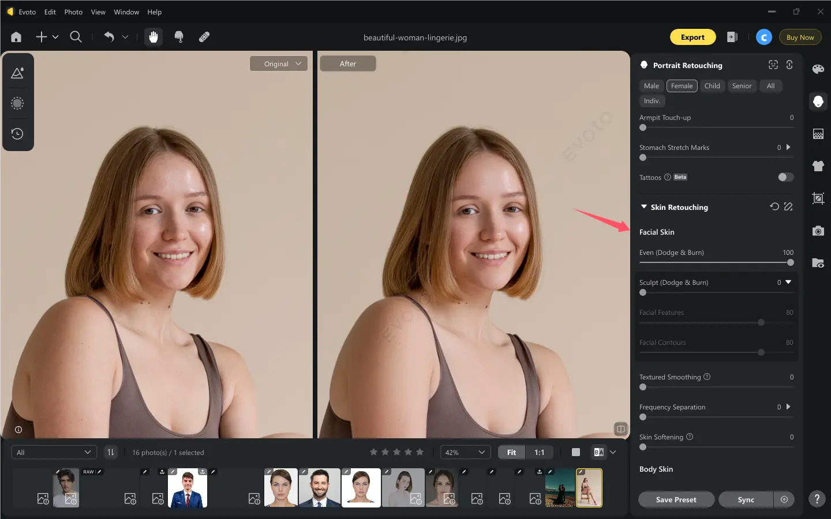
Task: Open the Clothing retouching panel
Action: point(818,166)
